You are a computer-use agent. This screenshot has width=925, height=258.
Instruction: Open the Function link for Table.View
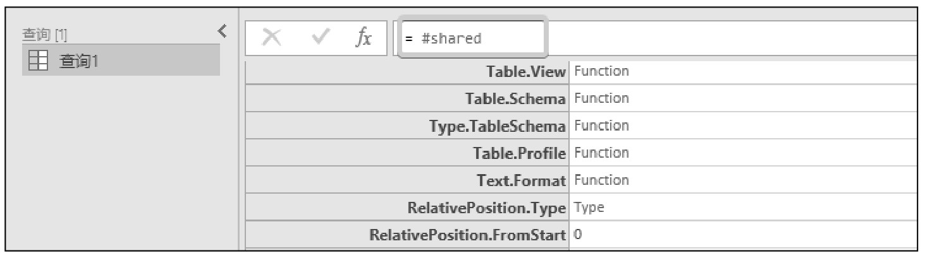[601, 71]
